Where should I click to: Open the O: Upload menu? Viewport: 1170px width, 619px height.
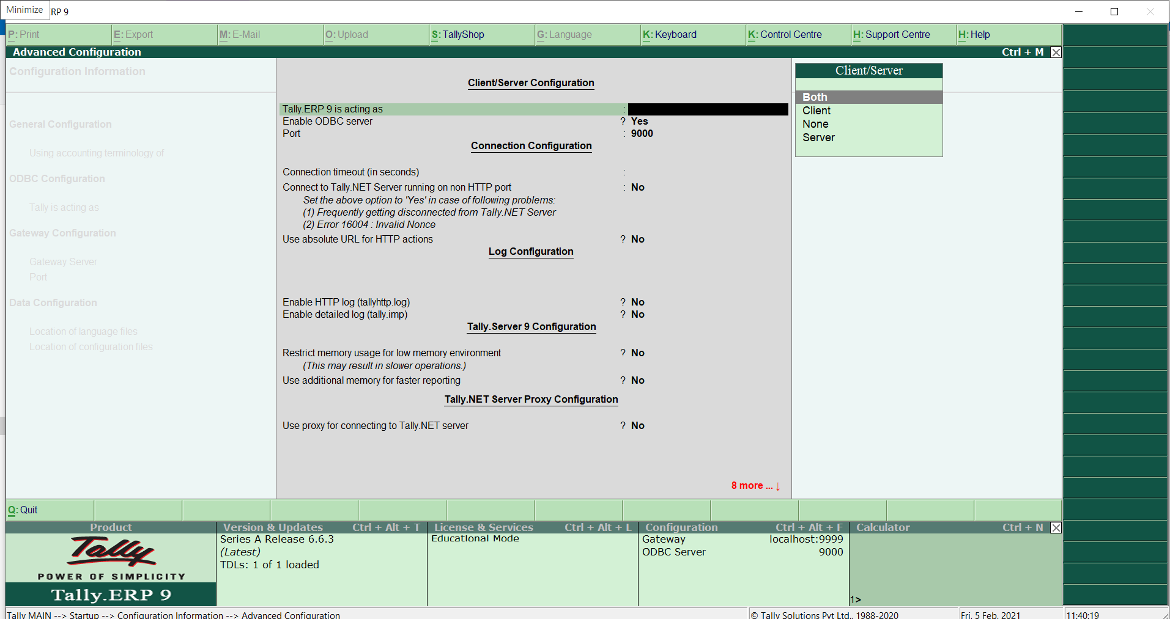[376, 35]
